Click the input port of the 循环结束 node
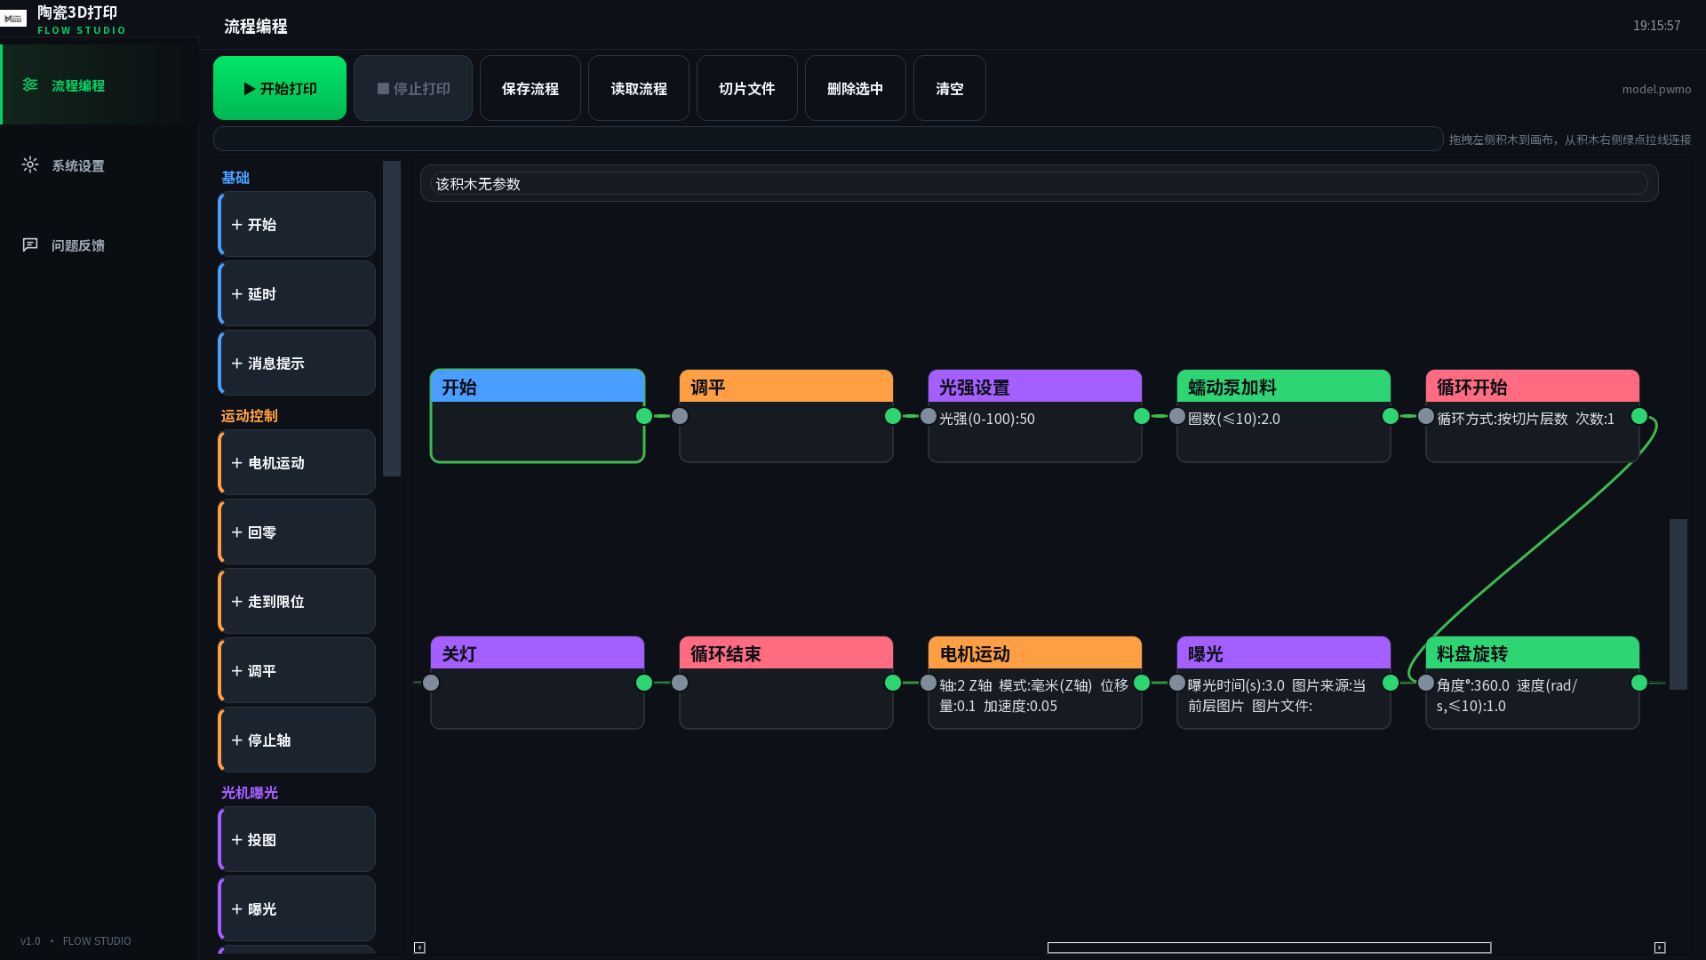This screenshot has width=1706, height=960. [x=680, y=683]
